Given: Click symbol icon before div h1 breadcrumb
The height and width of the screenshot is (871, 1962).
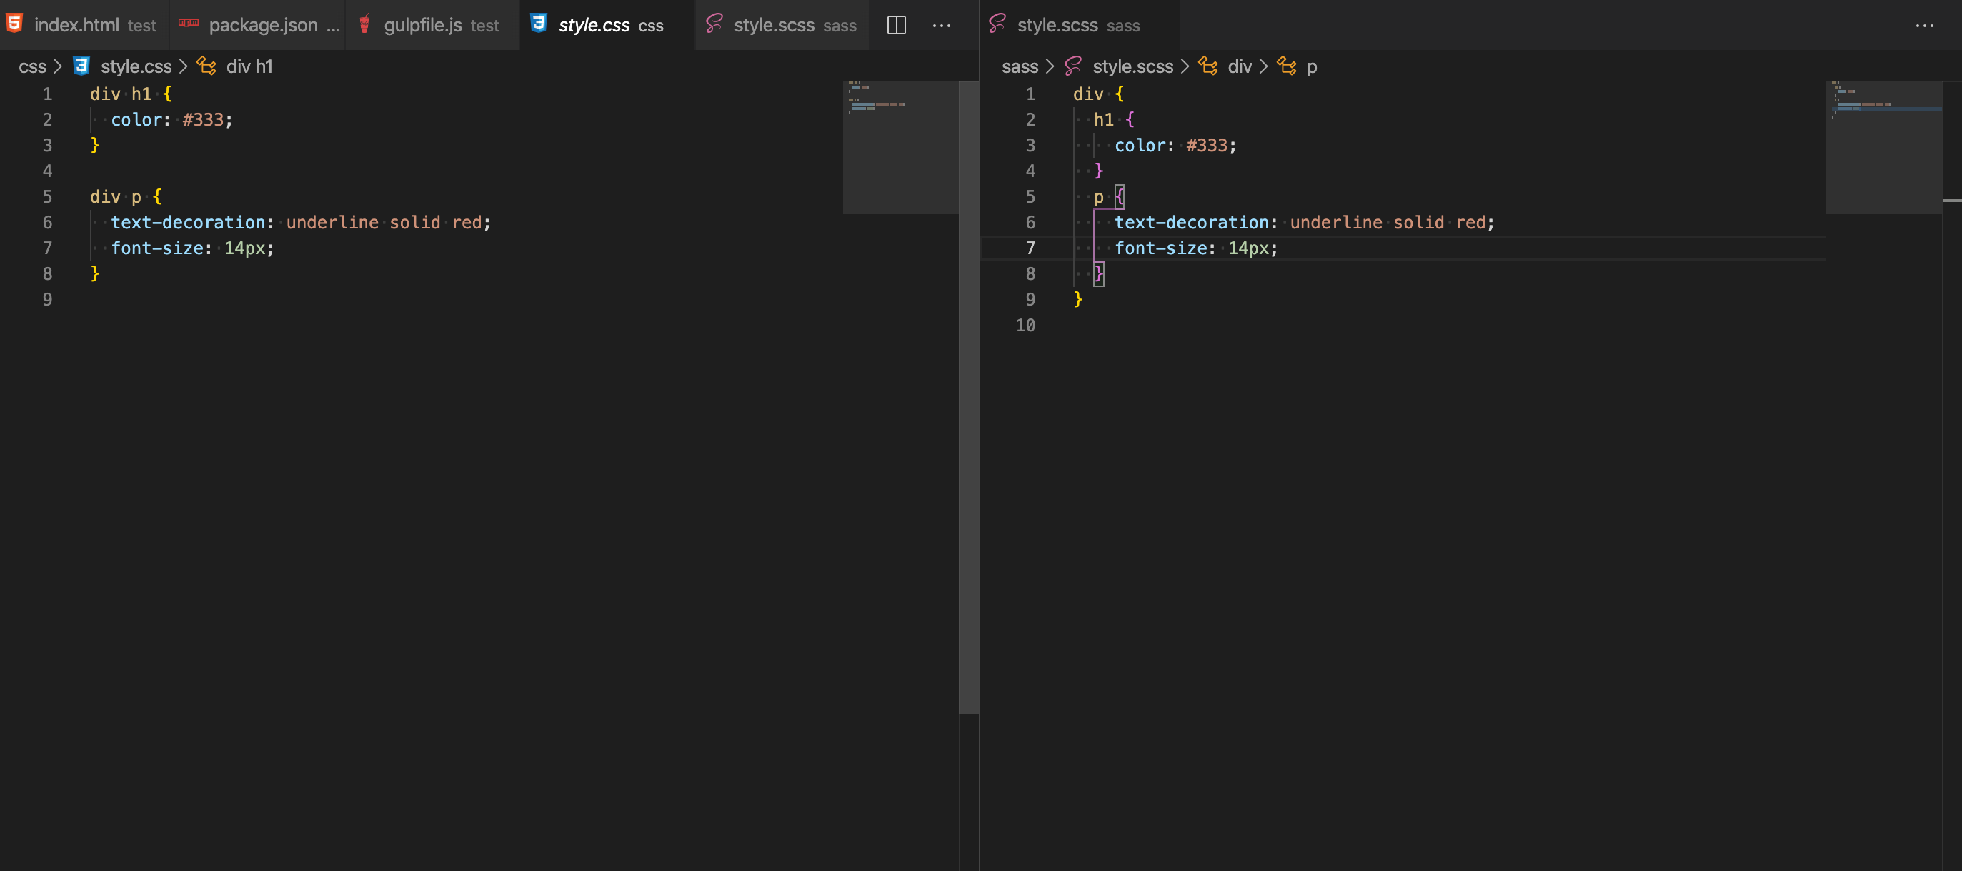Looking at the screenshot, I should (206, 66).
